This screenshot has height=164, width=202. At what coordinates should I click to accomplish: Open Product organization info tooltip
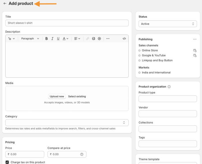[169, 87]
